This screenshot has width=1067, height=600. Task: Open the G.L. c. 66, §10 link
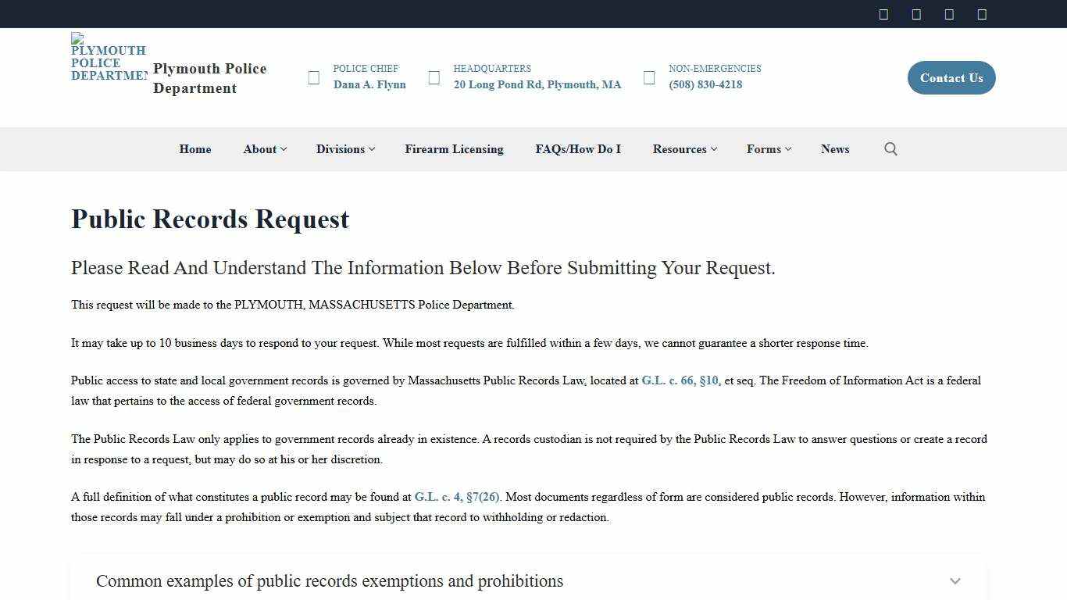coord(680,380)
